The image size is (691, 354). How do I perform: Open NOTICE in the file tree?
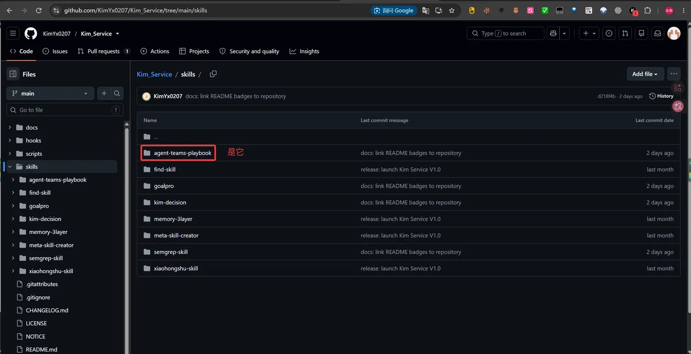(x=36, y=336)
